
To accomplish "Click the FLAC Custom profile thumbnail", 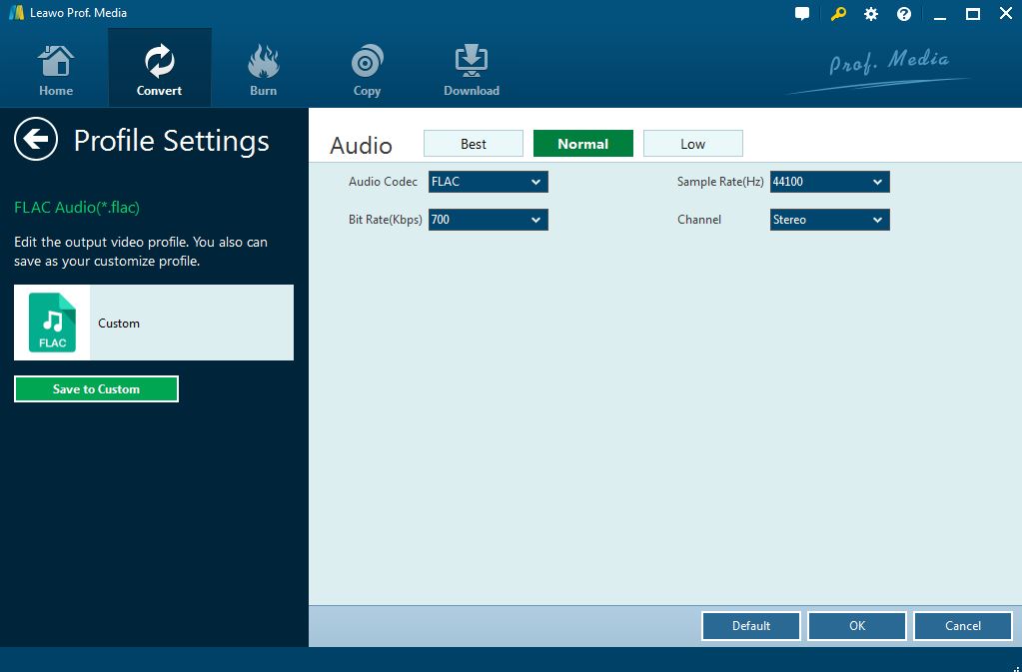I will (53, 323).
